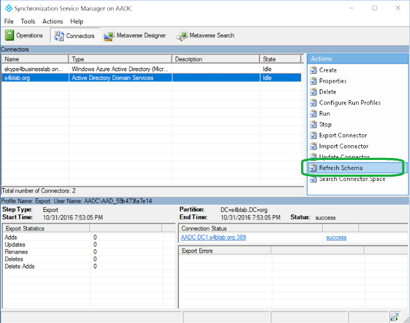
Task: Select the Delete Adds statistics row
Action: [x=88, y=266]
